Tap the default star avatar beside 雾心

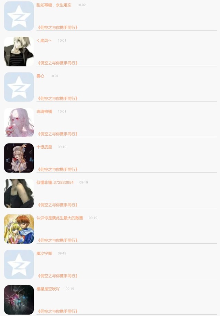[x=19, y=87]
